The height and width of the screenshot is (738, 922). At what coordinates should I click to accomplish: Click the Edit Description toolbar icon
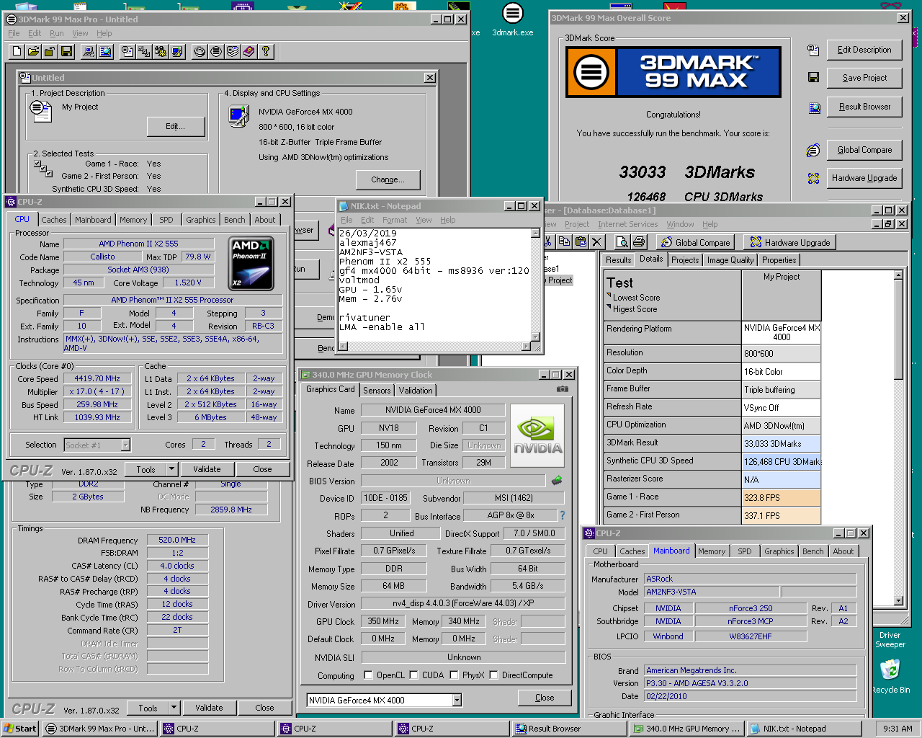(127, 51)
